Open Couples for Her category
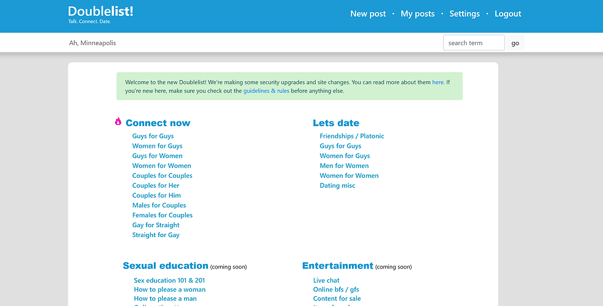Screen dimensions: 603x306 click(156, 185)
